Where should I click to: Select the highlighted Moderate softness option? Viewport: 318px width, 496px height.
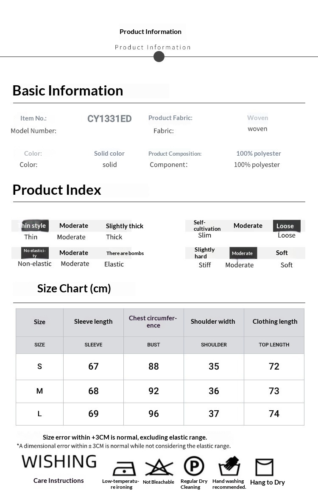click(243, 253)
